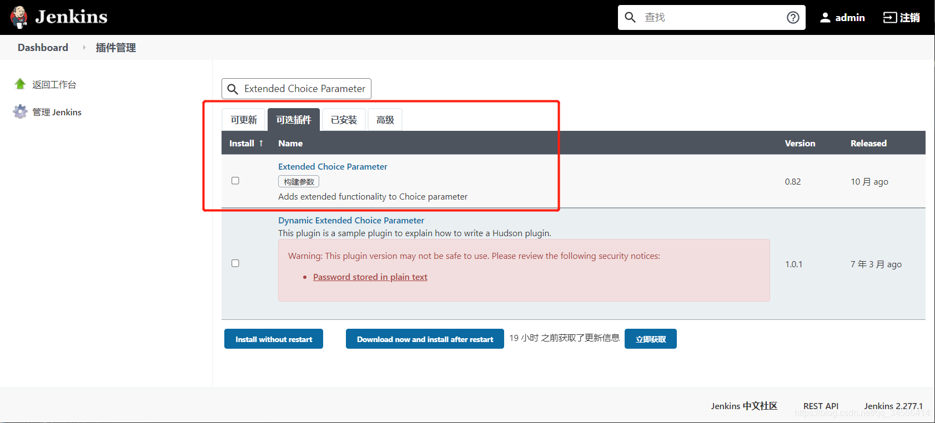
Task: Click the admin username link
Action: coord(850,18)
